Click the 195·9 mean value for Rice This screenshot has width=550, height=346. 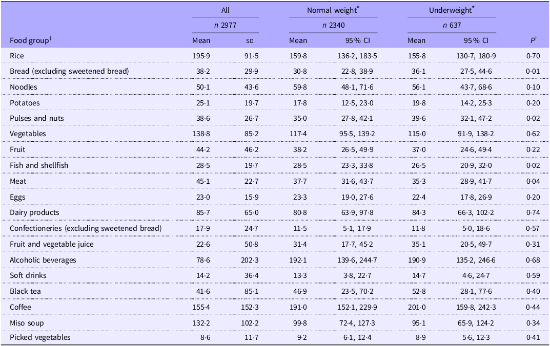point(201,56)
